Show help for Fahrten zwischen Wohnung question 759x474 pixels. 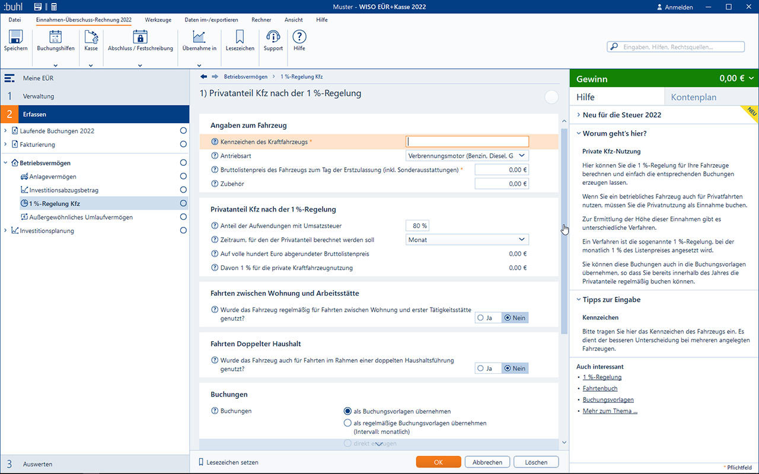215,310
